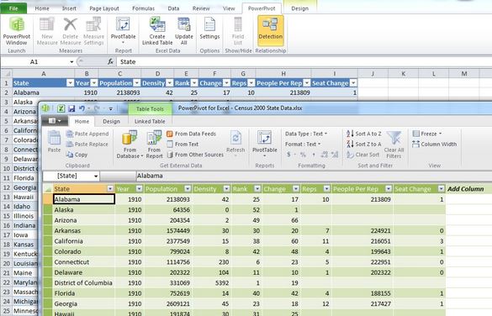Viewport: 492px width, 316px height.
Task: Select District of Columbia row cell
Action: pyautogui.click(x=83, y=282)
